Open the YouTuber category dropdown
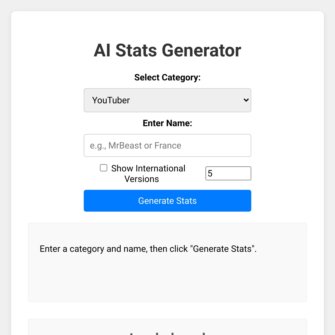Image resolution: width=335 pixels, height=335 pixels. [167, 100]
